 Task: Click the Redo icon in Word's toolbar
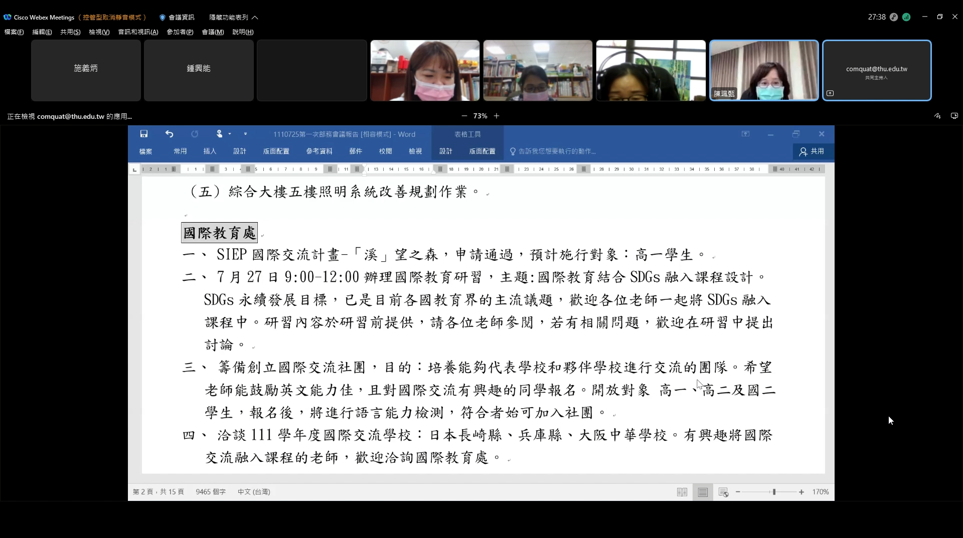(x=195, y=134)
